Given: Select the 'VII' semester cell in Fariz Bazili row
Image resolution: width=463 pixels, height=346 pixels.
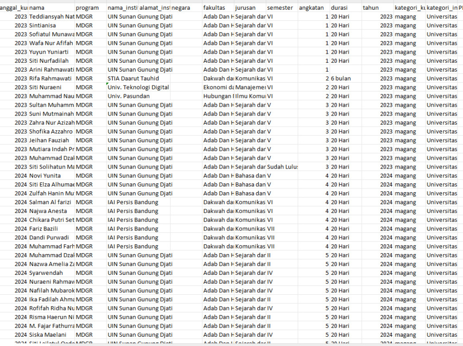Looking at the screenshot, I should click(x=282, y=229).
